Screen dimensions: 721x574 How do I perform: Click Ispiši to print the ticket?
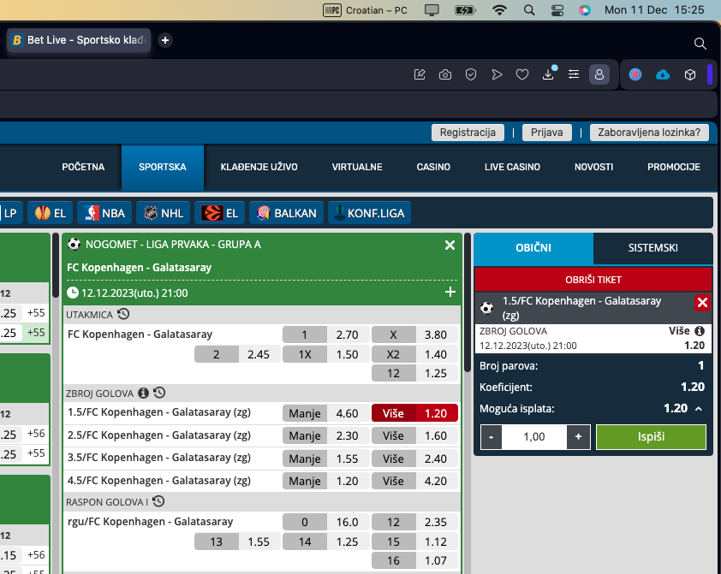pyautogui.click(x=651, y=436)
